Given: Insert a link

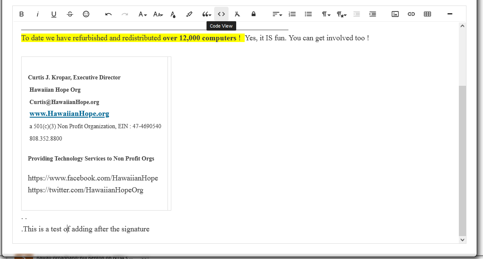Looking at the screenshot, I should tap(411, 14).
